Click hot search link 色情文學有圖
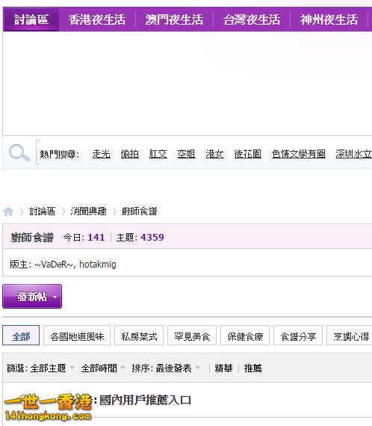Screen dimensions: 372x426 pos(298,154)
